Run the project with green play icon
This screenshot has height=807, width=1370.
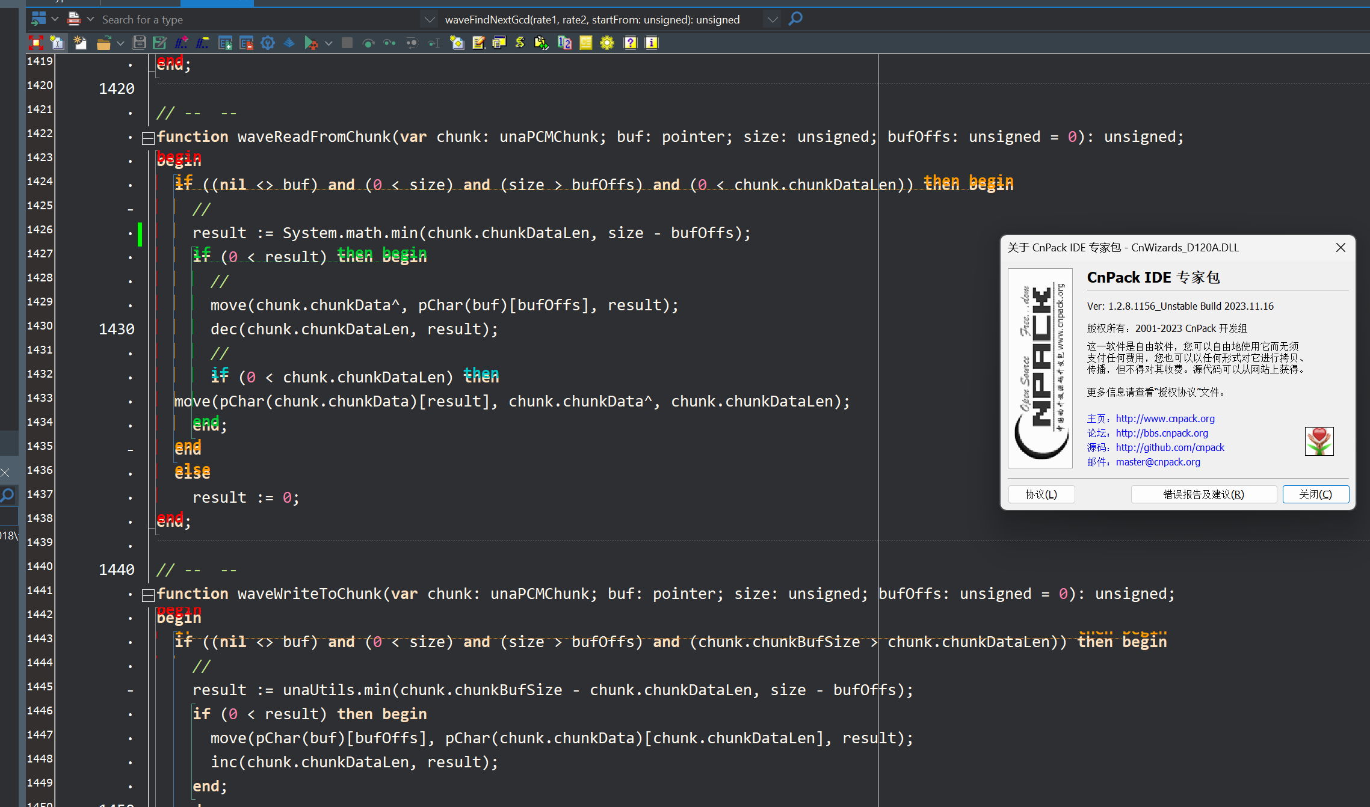pyautogui.click(x=310, y=43)
